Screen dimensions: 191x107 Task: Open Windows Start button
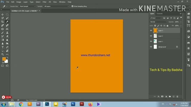click(4, 104)
